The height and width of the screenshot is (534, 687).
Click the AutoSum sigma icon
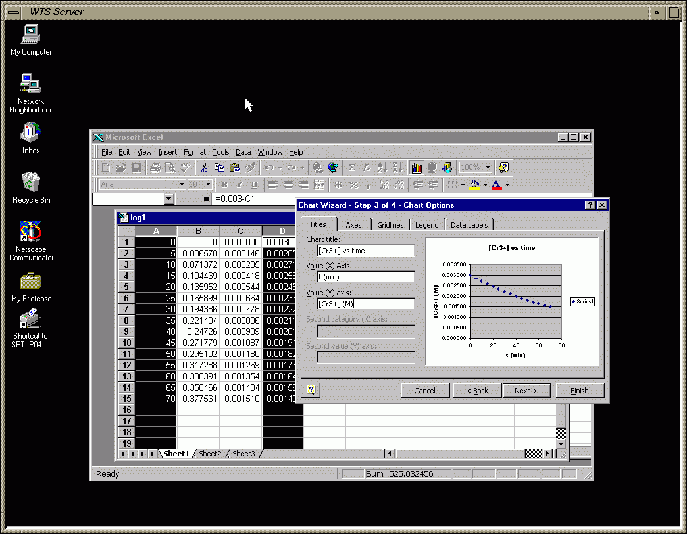tap(352, 168)
